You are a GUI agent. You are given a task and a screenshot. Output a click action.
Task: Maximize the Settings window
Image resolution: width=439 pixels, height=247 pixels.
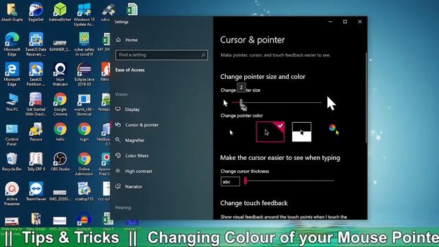[345, 21]
